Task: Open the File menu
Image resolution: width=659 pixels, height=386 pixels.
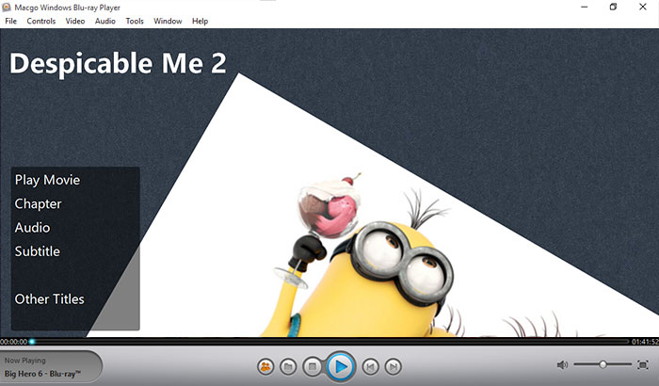Action: tap(11, 21)
